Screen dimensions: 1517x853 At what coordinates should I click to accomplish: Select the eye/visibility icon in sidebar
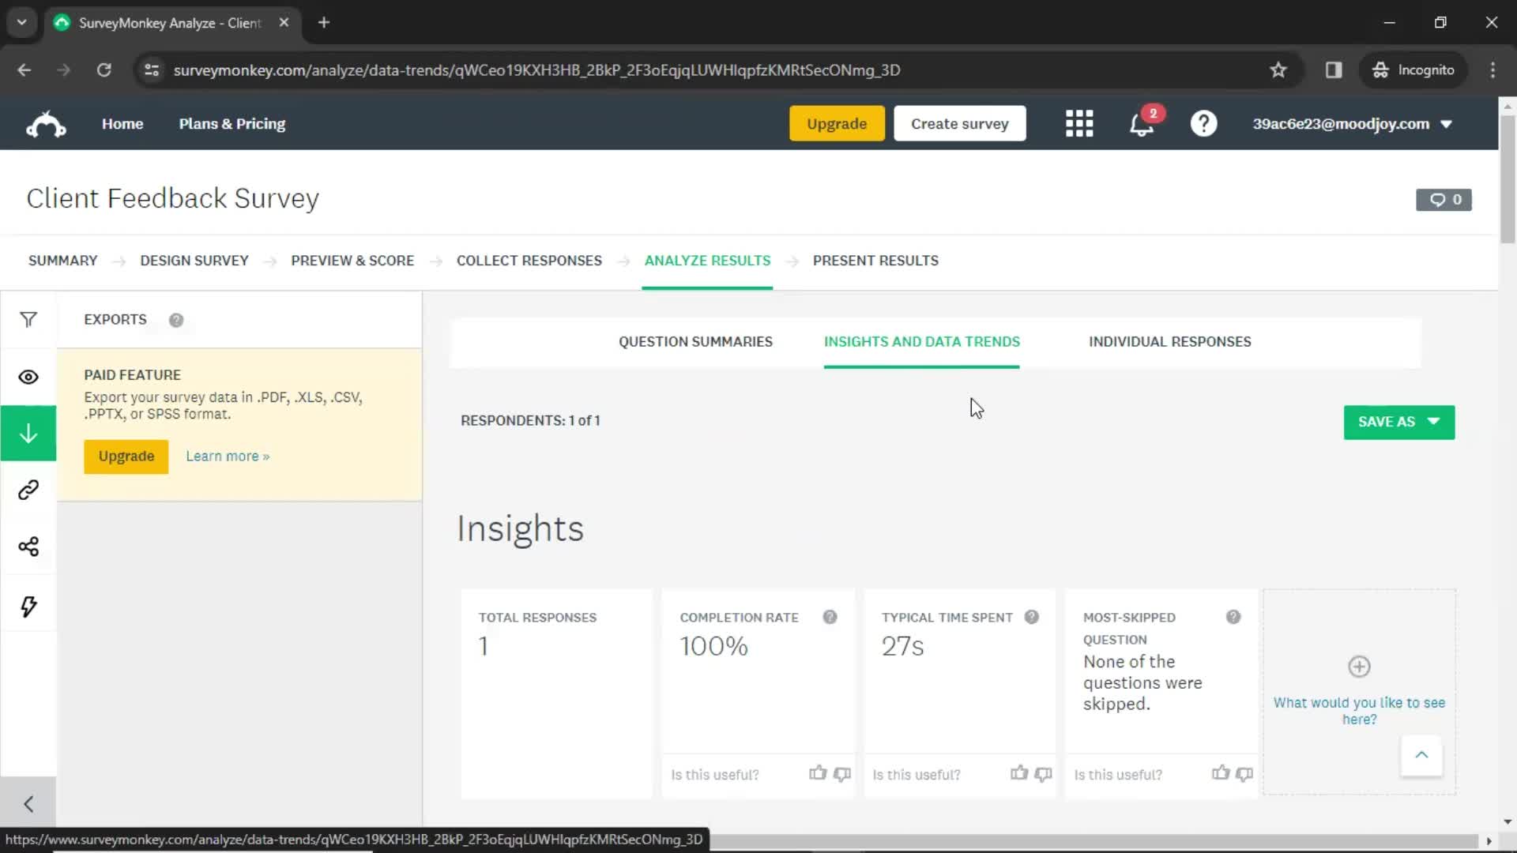pos(28,376)
